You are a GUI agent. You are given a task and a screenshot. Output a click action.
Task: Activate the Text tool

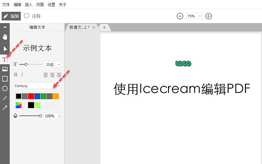tap(5, 59)
